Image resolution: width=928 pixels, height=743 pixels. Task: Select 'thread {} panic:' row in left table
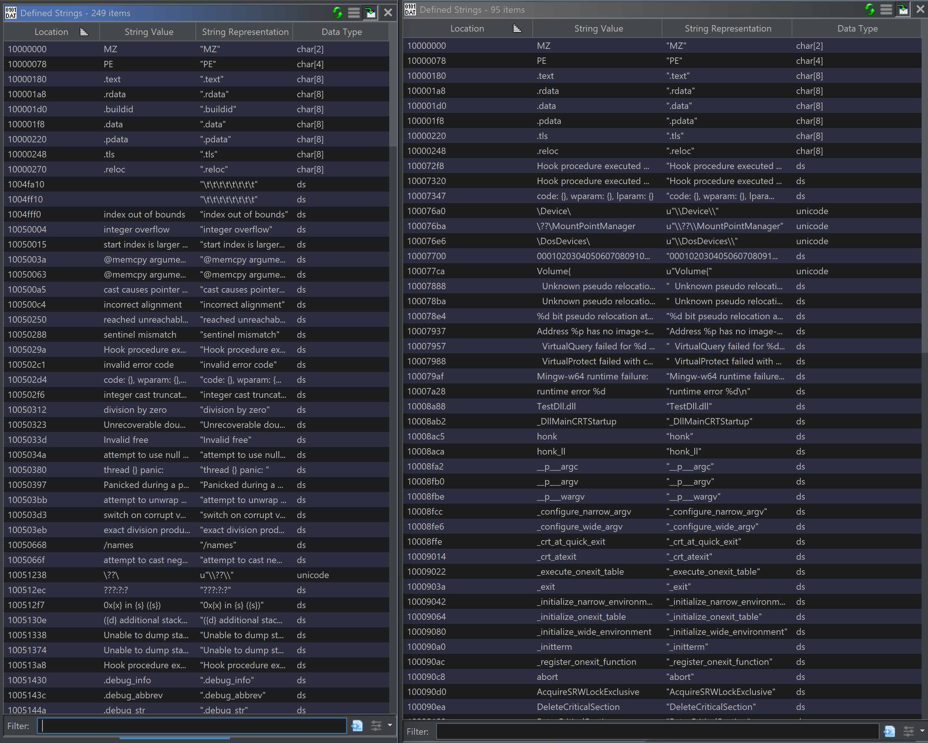pyautogui.click(x=197, y=470)
